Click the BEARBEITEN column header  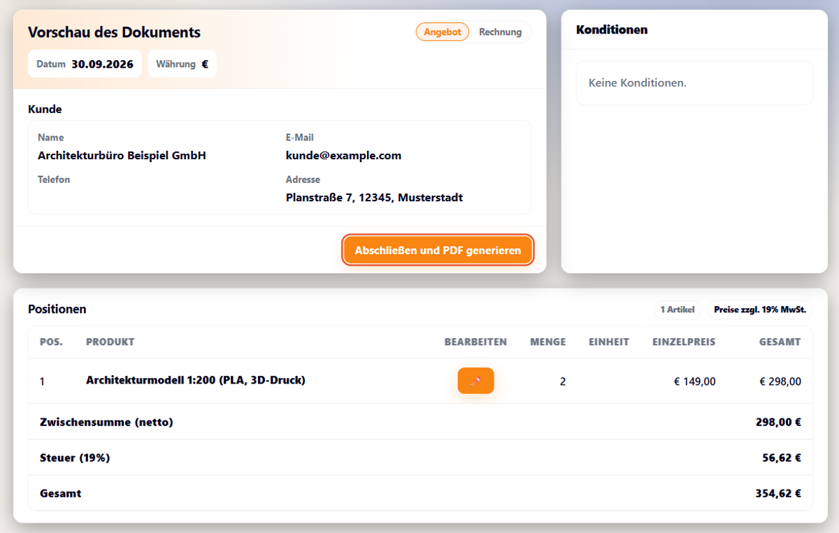(x=475, y=342)
